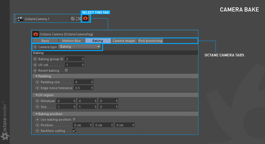Click Octane Camera tag header icon

pos(36,34)
